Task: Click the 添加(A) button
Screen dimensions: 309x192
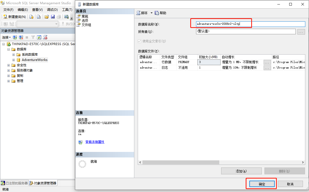Action: [x=241, y=171]
